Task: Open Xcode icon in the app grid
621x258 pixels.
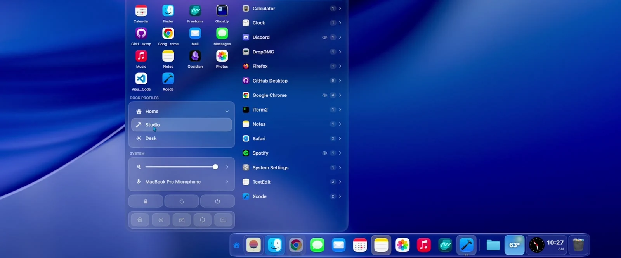Action: [x=168, y=79]
